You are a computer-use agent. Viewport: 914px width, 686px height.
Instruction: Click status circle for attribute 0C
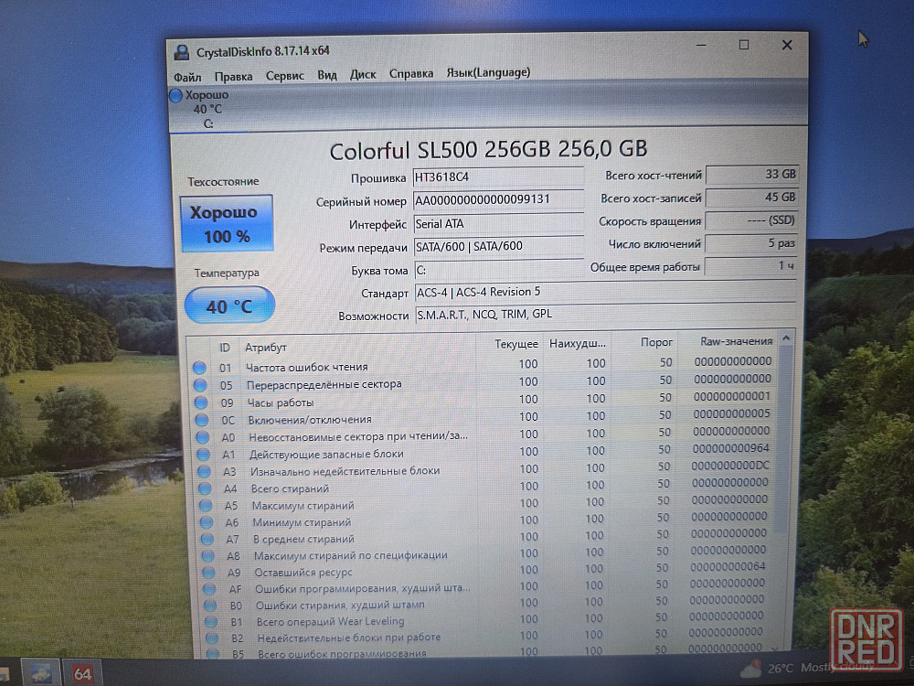pos(202,420)
